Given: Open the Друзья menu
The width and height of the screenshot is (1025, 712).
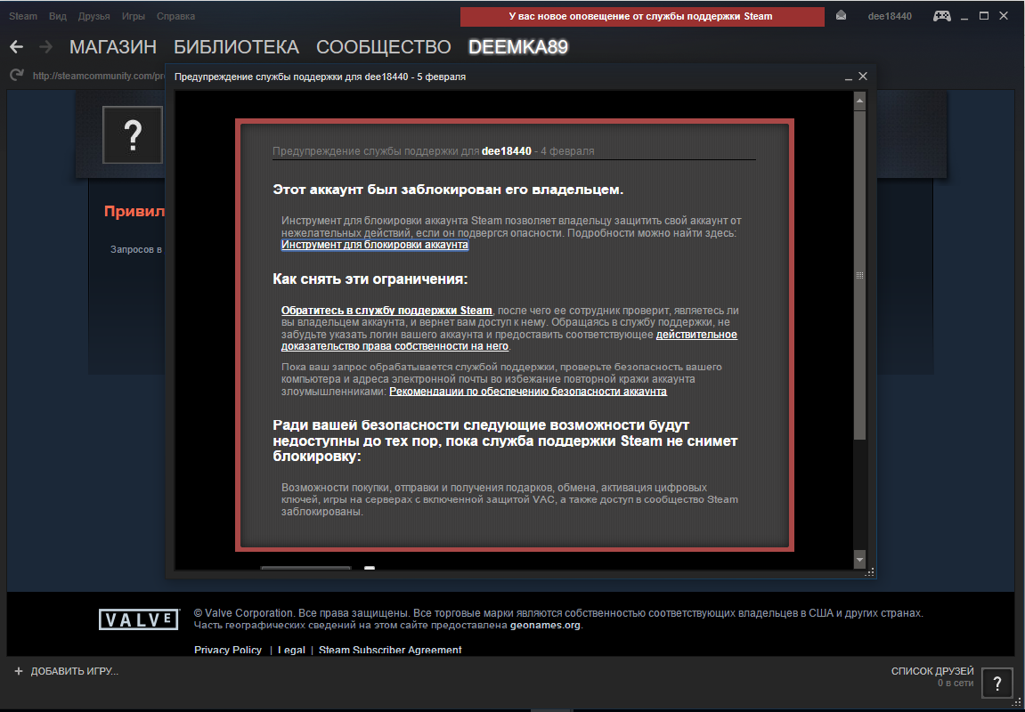Looking at the screenshot, I should coord(94,16).
